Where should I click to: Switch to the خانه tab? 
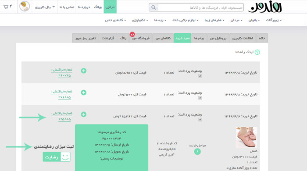[262, 38]
